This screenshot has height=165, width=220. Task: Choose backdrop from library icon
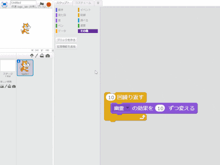click(2, 86)
